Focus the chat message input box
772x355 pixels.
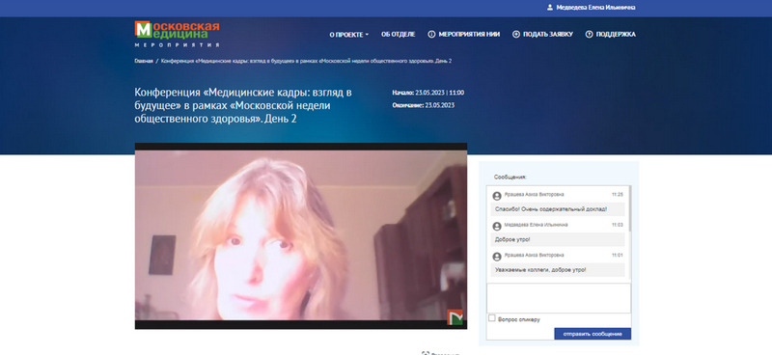[559, 298]
